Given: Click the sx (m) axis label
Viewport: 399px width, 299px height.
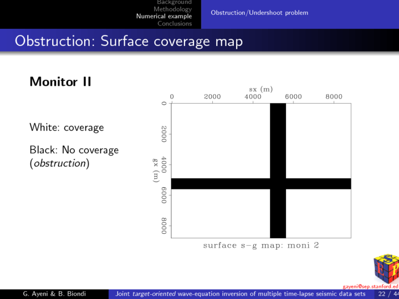Looking at the screenshot, I should pos(260,89).
